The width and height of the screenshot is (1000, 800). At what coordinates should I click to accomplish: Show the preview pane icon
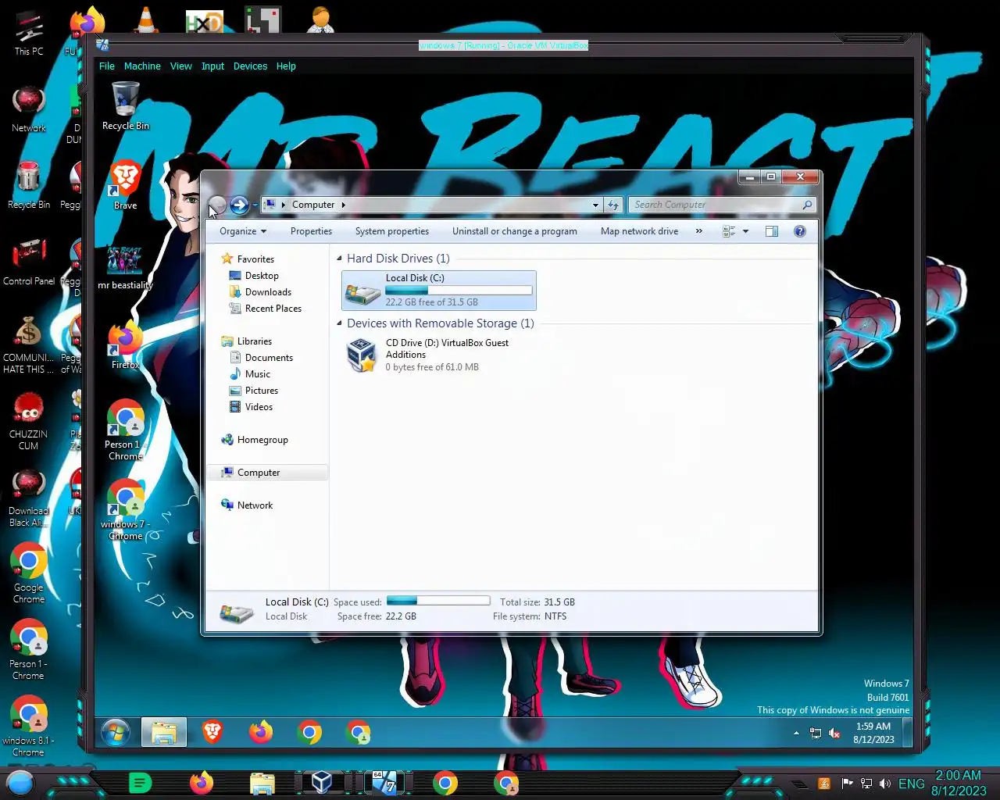point(772,231)
